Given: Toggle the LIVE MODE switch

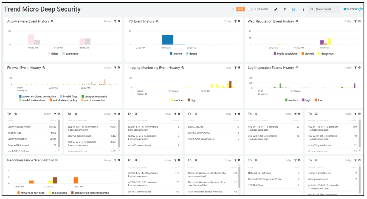Looking at the screenshot, I should tap(251, 9).
